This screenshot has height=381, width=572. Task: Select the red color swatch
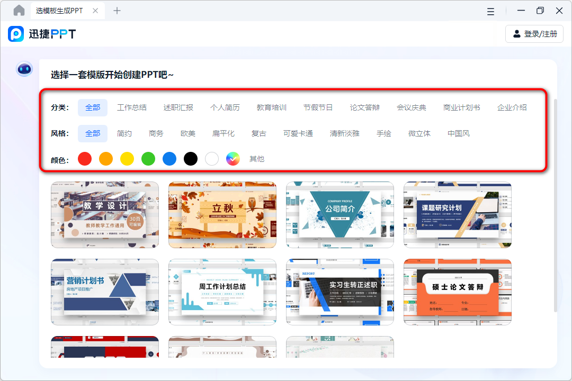85,159
